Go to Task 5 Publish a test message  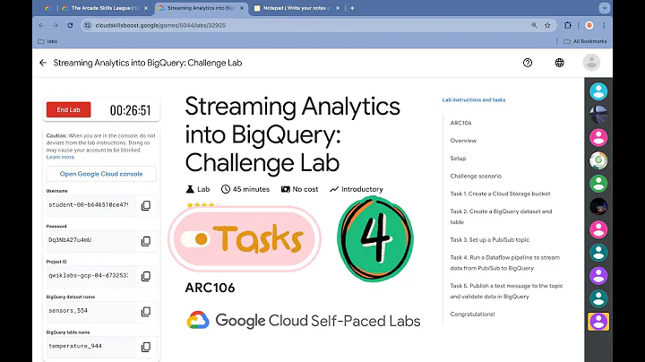tap(506, 291)
